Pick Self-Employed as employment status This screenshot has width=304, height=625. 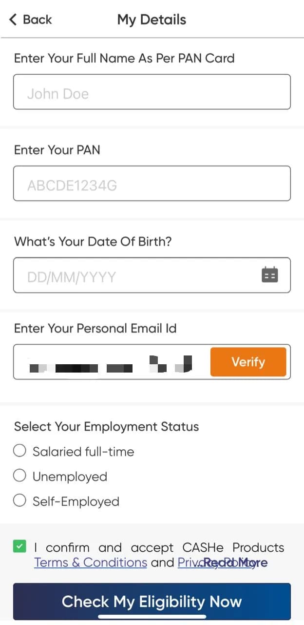pyautogui.click(x=19, y=500)
